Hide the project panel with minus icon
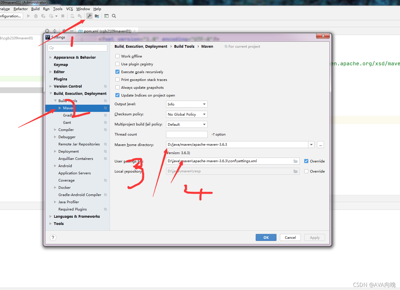This screenshot has width=400, height=290. pyautogui.click(x=72, y=31)
